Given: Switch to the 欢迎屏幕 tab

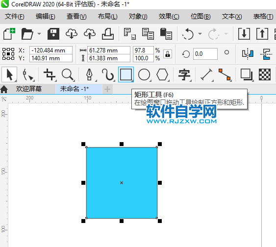Looking at the screenshot, I should coord(29,89).
